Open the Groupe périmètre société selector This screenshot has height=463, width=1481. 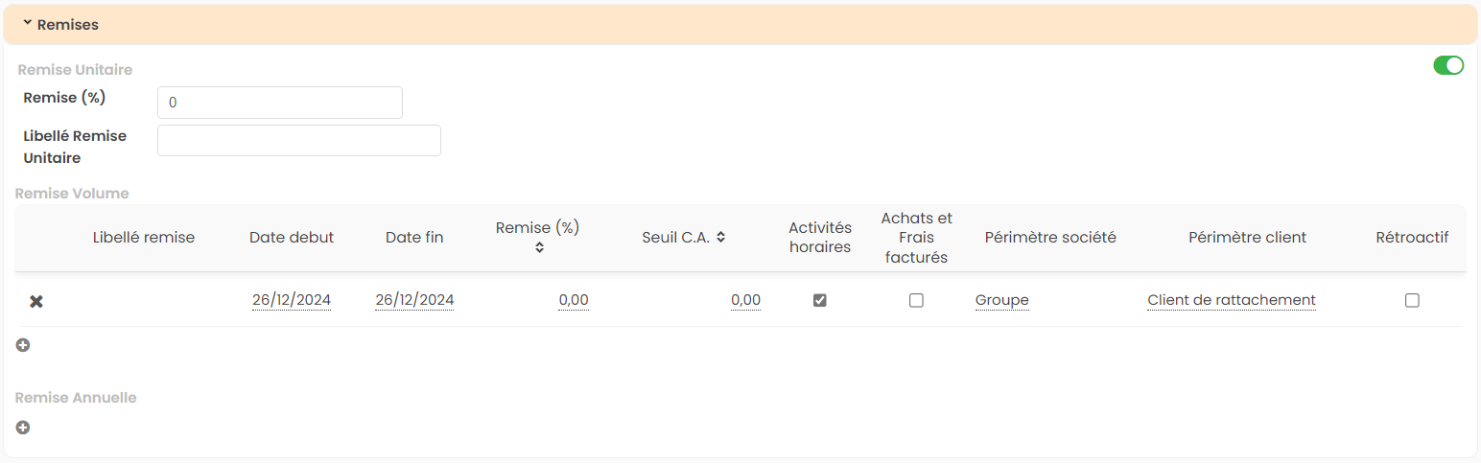(x=1001, y=300)
